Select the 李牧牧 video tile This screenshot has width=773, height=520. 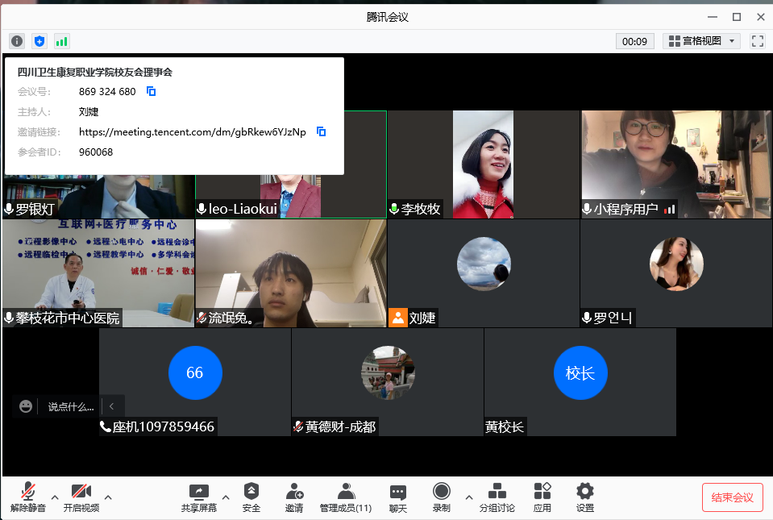[x=483, y=164]
